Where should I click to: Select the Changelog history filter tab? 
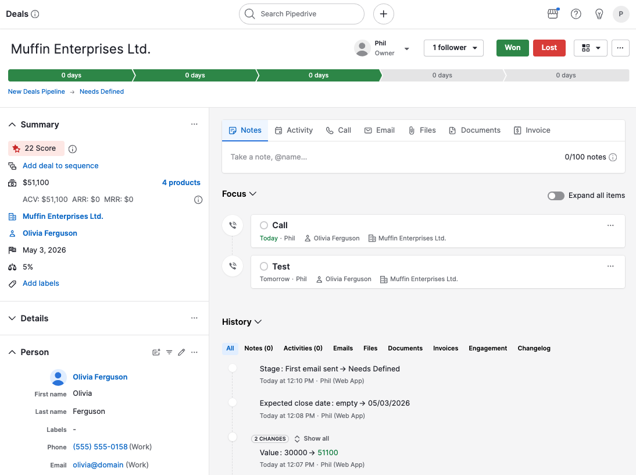pyautogui.click(x=534, y=348)
